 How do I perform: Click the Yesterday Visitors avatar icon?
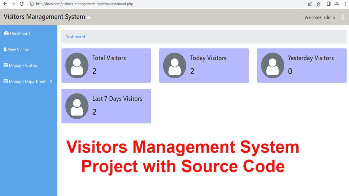click(273, 66)
